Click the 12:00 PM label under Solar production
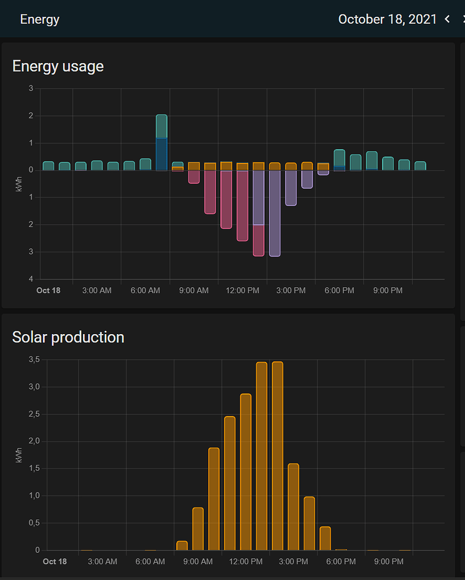This screenshot has height=580, width=465. coord(246,561)
